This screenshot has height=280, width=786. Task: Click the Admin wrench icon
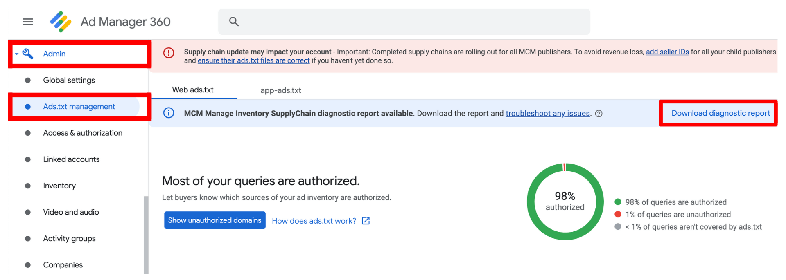click(x=28, y=54)
